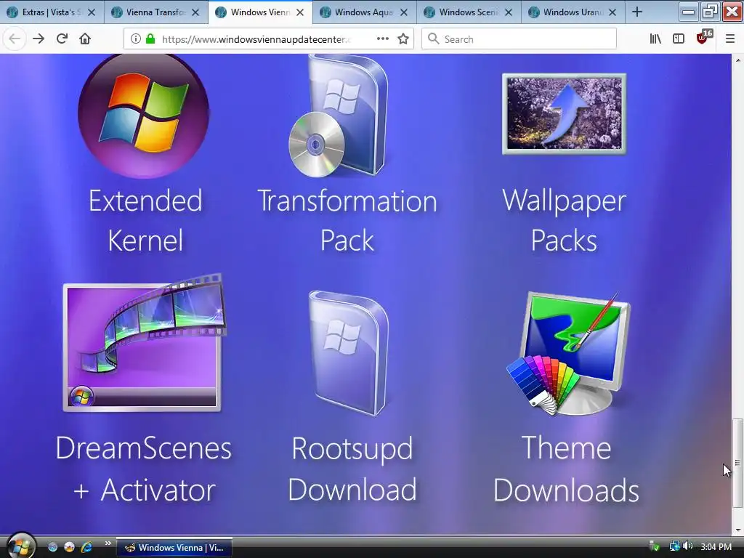Open the volume speaker tray icon

(688, 546)
